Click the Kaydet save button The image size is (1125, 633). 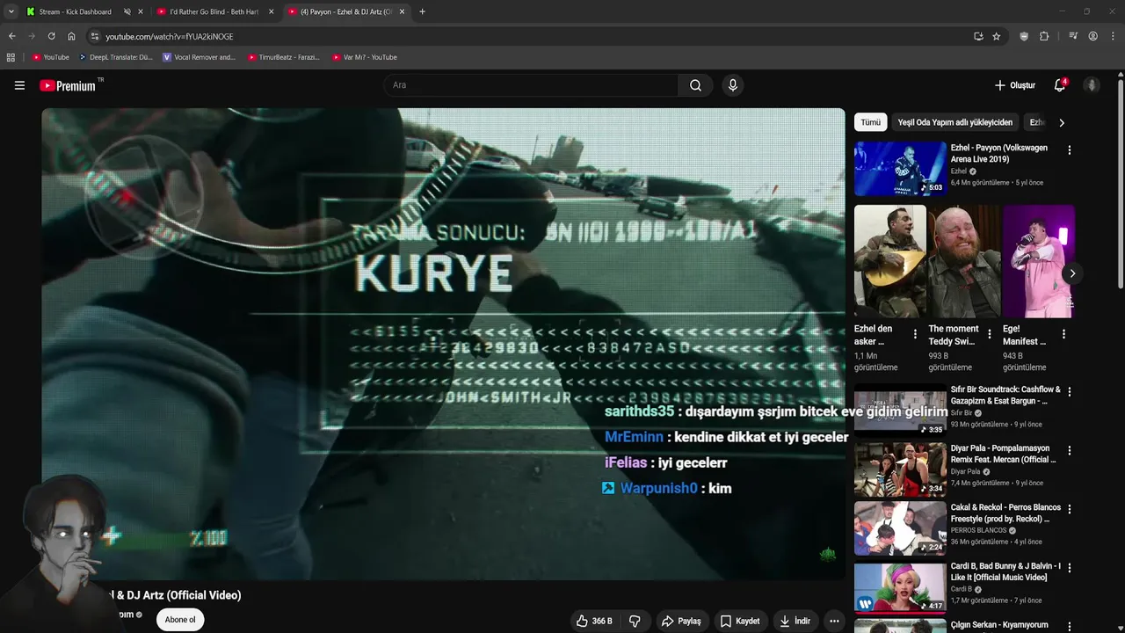[740, 621]
